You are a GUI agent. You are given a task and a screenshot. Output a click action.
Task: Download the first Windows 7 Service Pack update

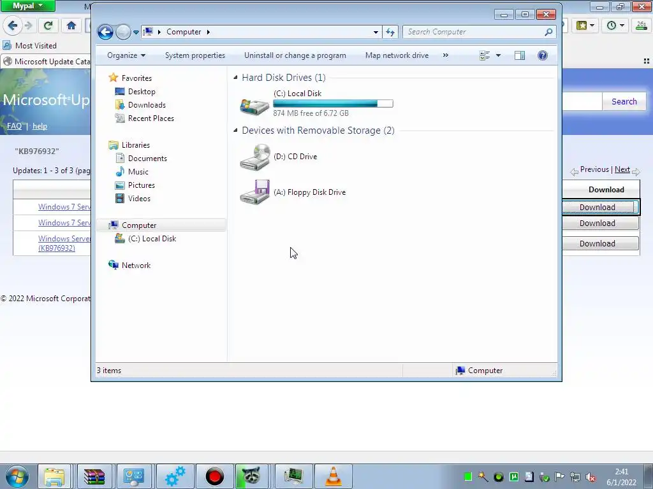(x=597, y=207)
